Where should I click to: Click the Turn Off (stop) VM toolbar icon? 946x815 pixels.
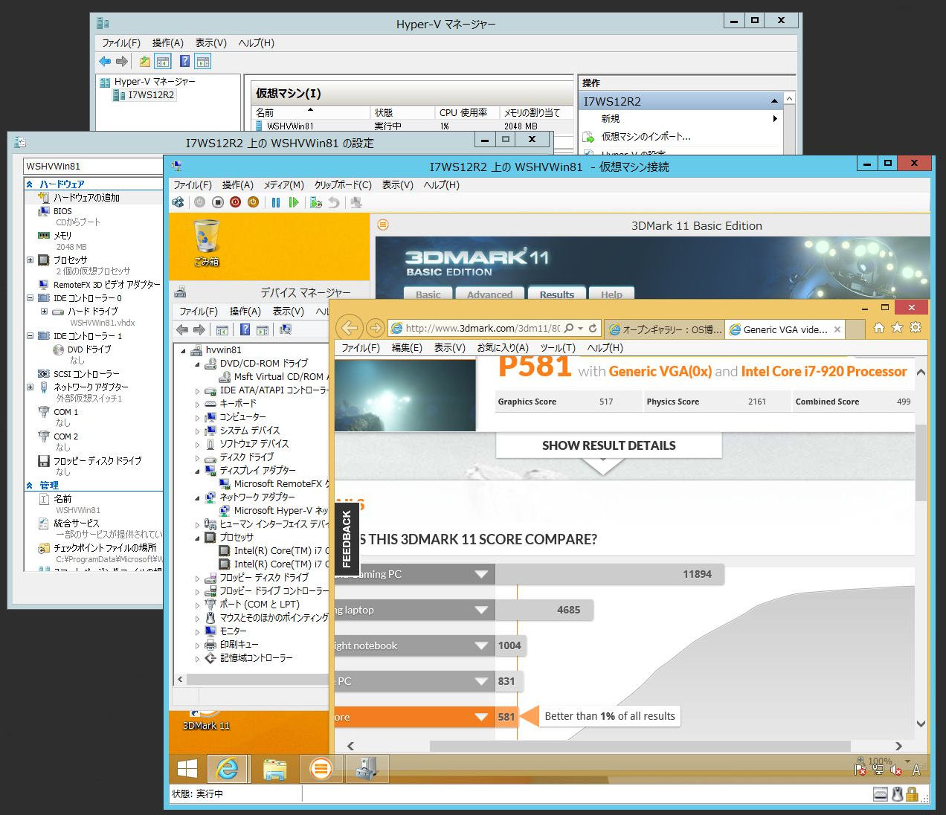pos(218,202)
